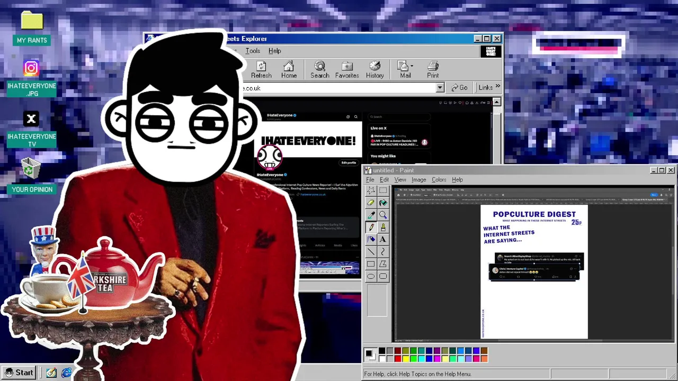Screen dimensions: 678x381
Task: Pick the Fill With Color bucket tool
Action: [383, 202]
